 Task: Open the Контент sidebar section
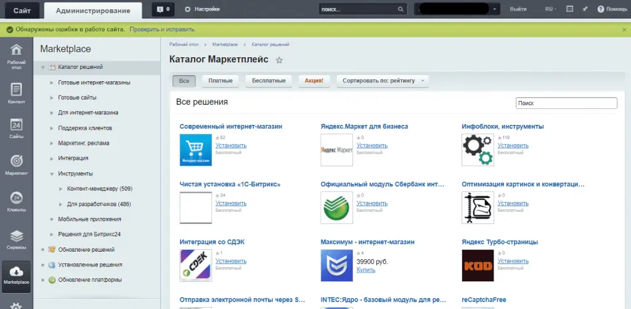tap(16, 93)
